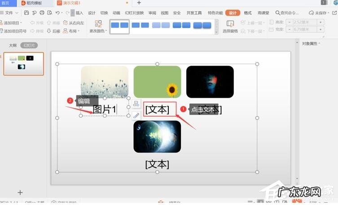Switch to the 首页 home tab
The image size is (338, 205).
coord(8,3)
